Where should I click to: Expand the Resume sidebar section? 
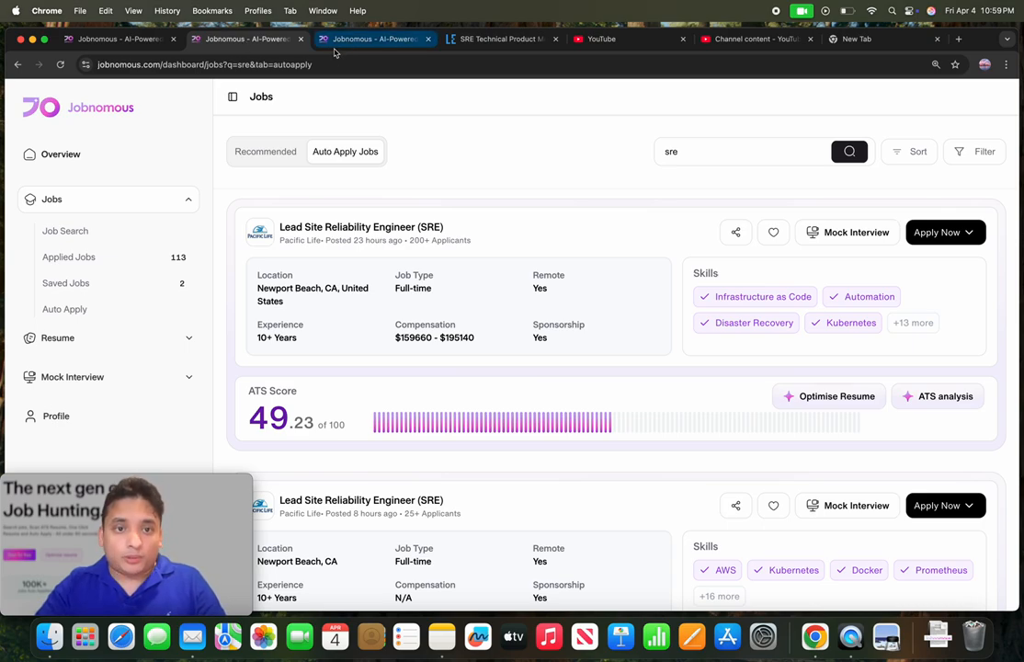tap(188, 337)
